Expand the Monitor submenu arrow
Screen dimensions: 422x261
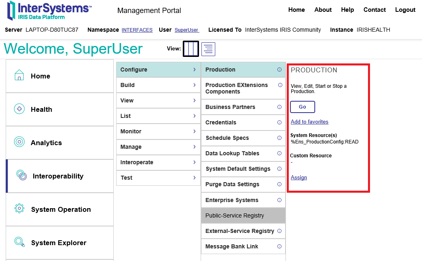tap(194, 131)
